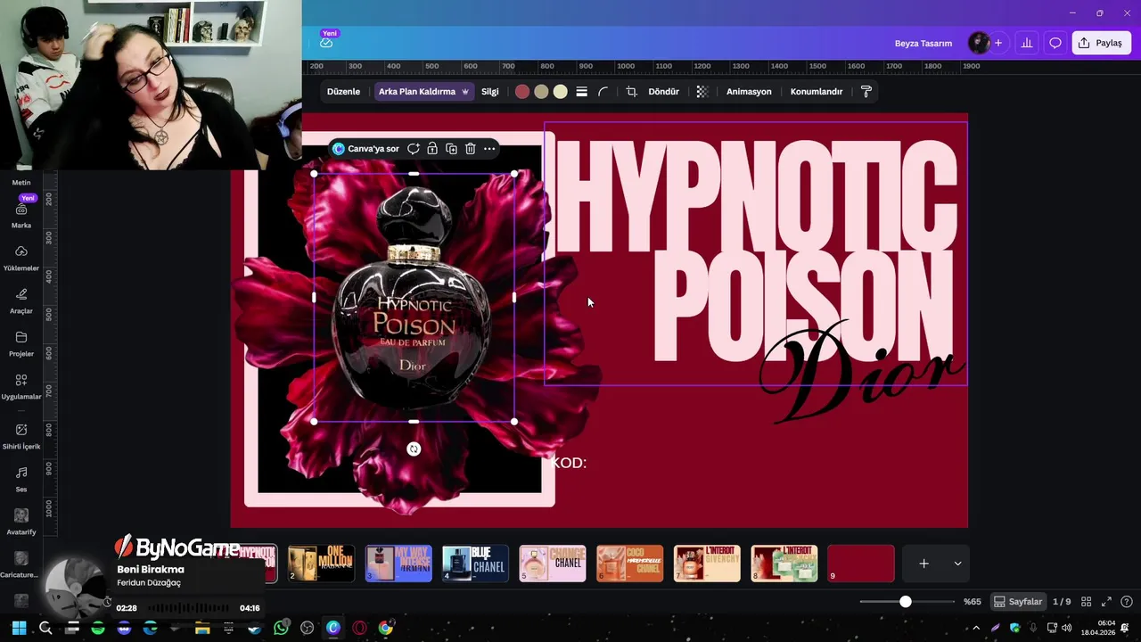Viewport: 1141px width, 642px height.
Task: Click the Beyza Tasarım design title
Action: coord(923,43)
